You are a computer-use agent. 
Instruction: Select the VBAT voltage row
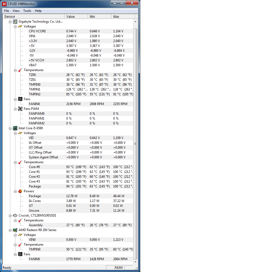tap(81, 65)
